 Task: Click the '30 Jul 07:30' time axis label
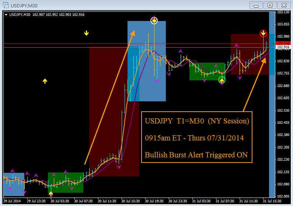(x=83, y=201)
